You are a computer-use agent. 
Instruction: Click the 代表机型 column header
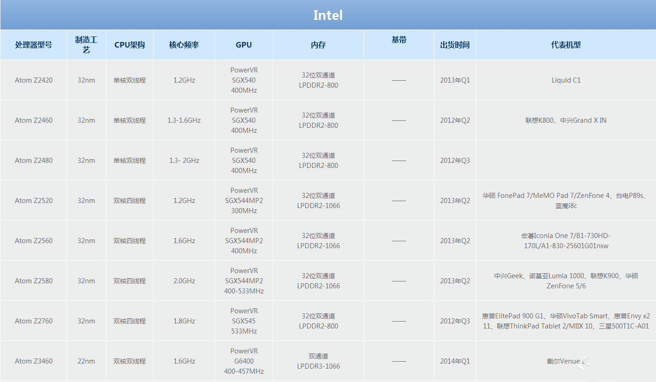click(566, 45)
